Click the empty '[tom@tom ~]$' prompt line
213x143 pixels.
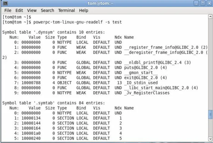(17, 17)
